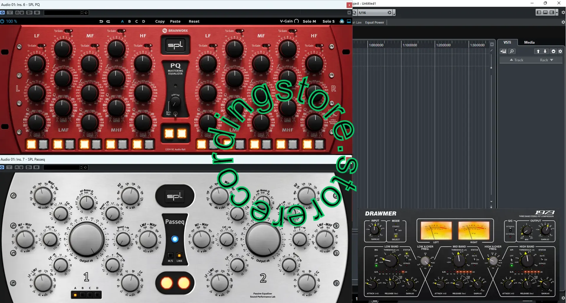
Task: Open the Passeq preset management diamond icon
Action: (85, 167)
